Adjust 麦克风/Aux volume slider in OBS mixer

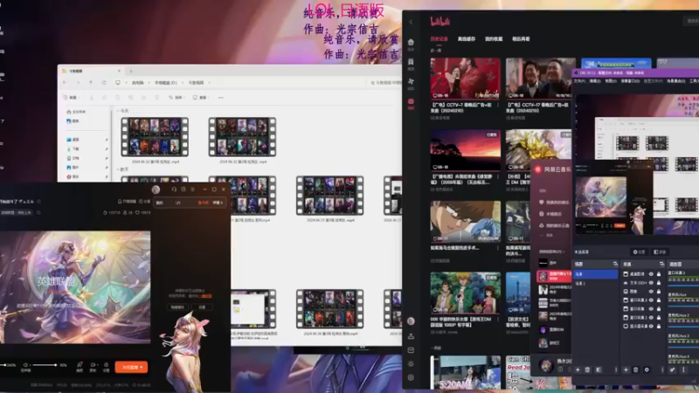(x=683, y=307)
